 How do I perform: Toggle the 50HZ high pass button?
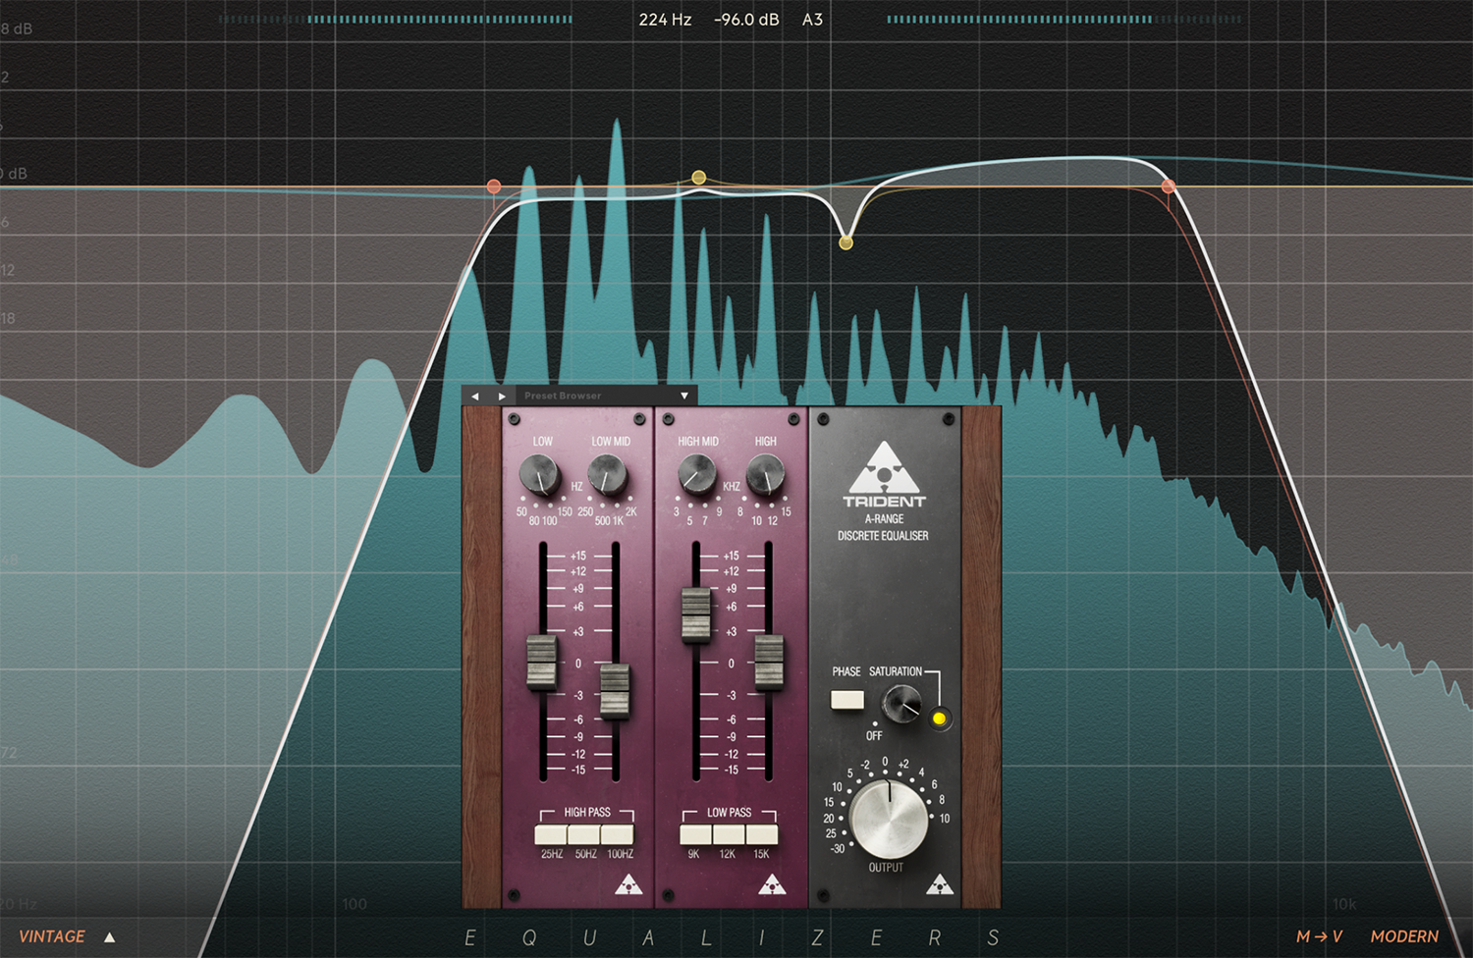584,834
